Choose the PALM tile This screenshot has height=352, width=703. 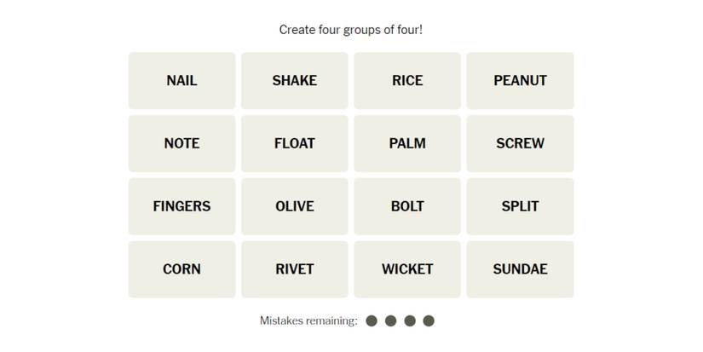[x=407, y=143]
